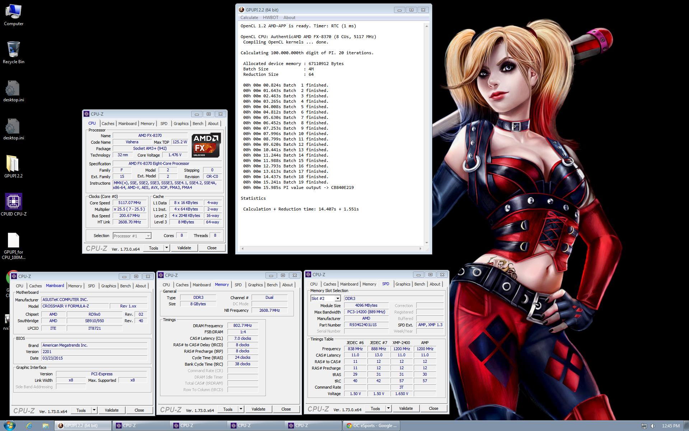Viewport: 689px width, 431px height.
Task: Click the AMD FX Unlocked logo
Action: pyautogui.click(x=206, y=145)
